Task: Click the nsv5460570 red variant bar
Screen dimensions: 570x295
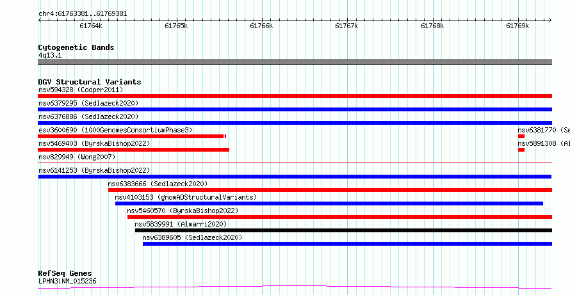Action: (x=339, y=217)
